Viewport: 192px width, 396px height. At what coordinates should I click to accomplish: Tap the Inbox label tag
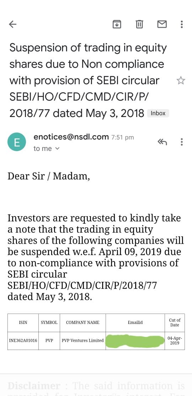point(158,113)
